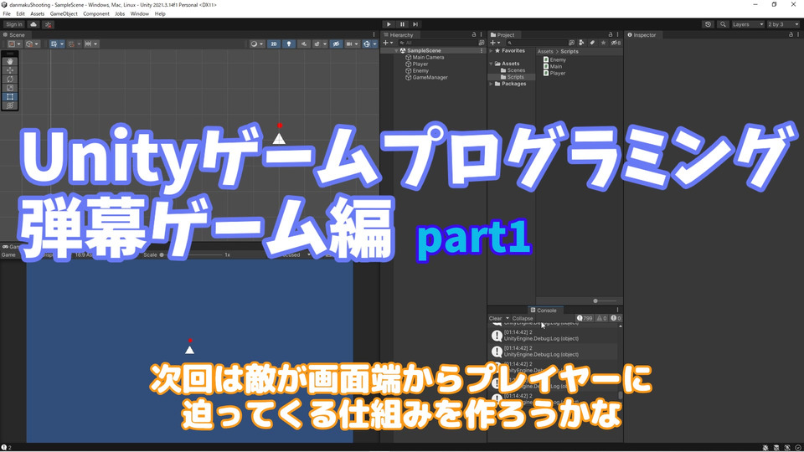This screenshot has width=804, height=452.
Task: Click the Pause button
Action: [402, 24]
